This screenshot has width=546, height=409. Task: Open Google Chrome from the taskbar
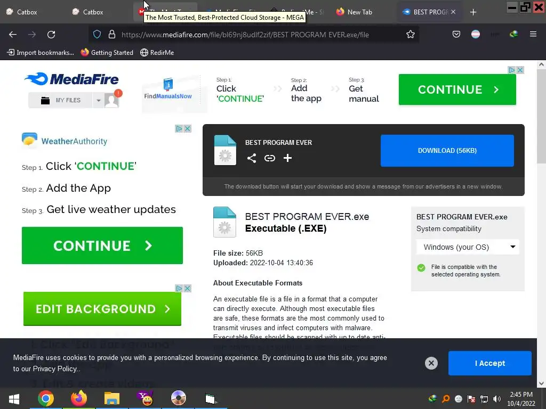[x=46, y=398]
